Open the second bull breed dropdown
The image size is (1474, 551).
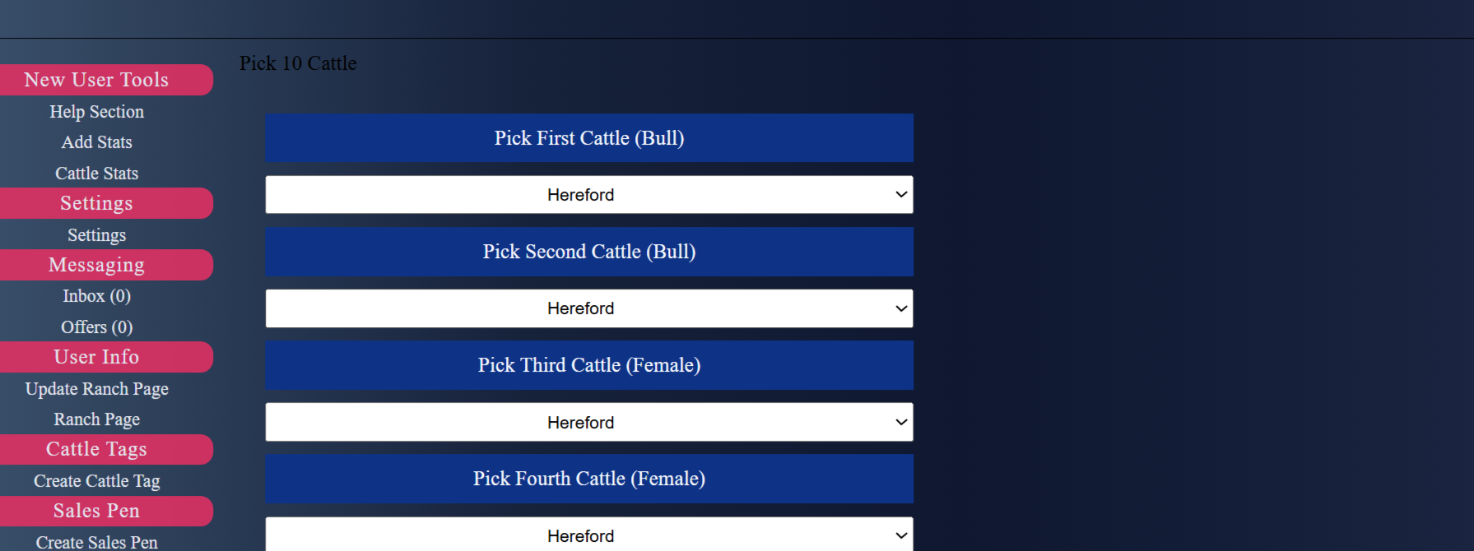(588, 308)
